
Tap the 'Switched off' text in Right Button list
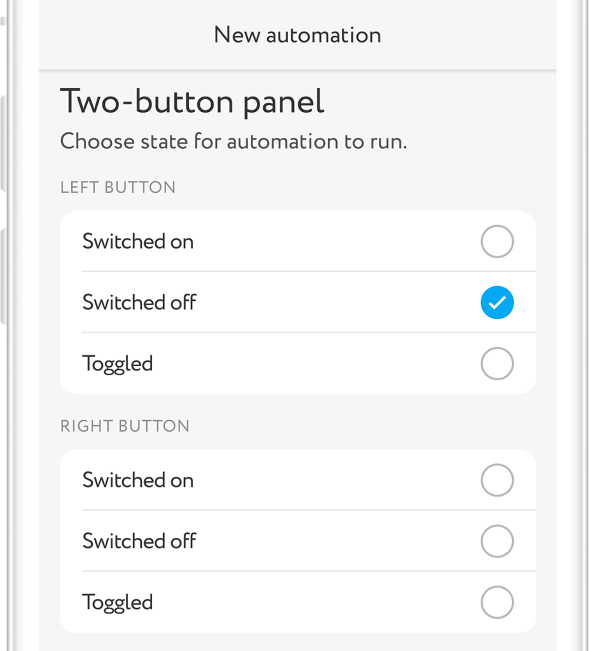point(139,541)
